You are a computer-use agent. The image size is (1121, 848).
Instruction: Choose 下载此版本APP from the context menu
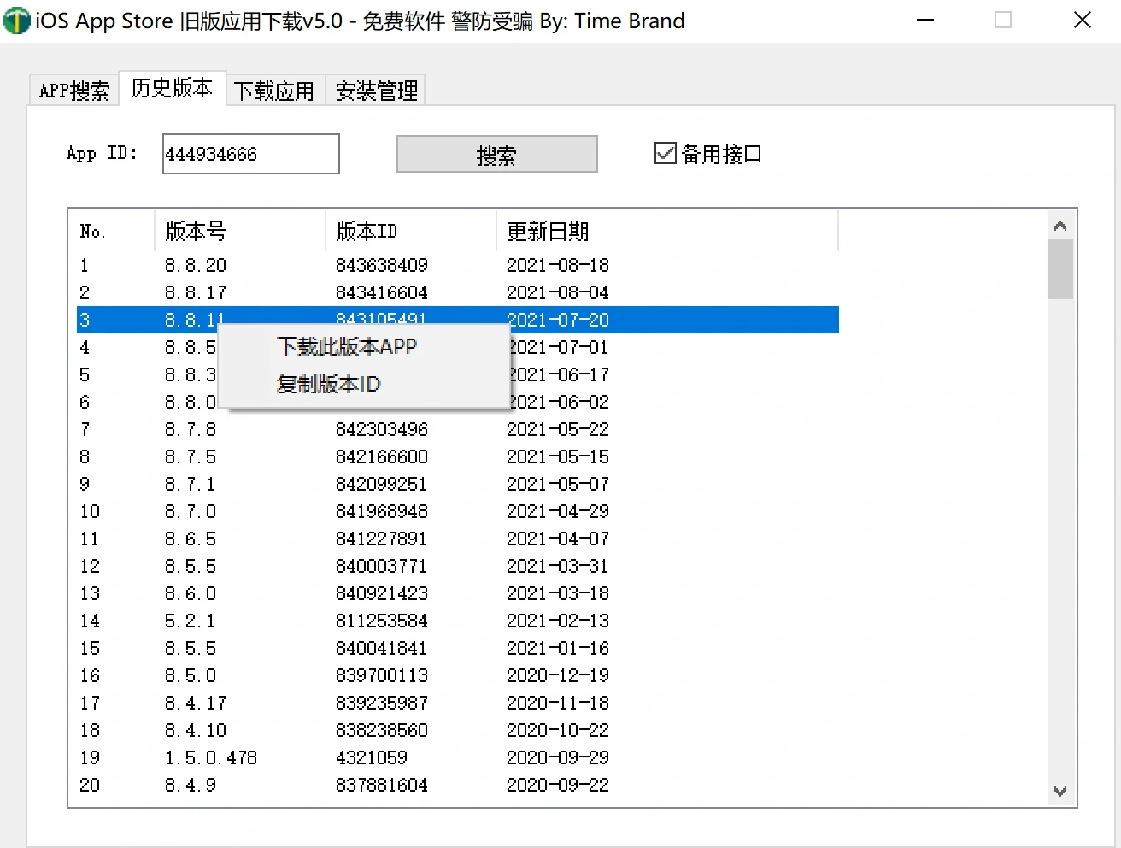pos(345,346)
